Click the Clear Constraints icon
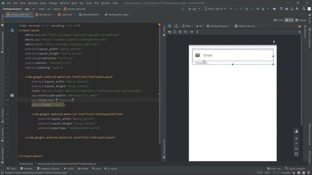Image resolution: width=312 pixels, height=175 pixels. [185, 32]
